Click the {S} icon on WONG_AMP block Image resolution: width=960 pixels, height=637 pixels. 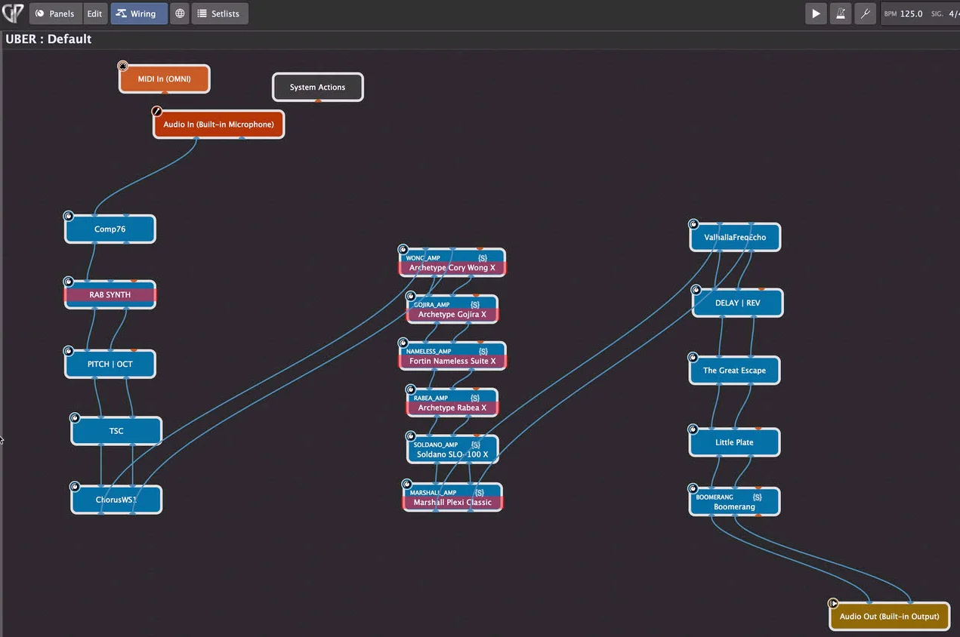pyautogui.click(x=483, y=258)
